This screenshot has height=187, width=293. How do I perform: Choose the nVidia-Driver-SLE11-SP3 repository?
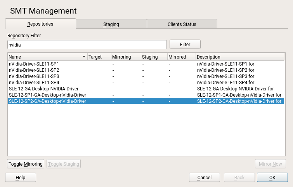point(34,76)
